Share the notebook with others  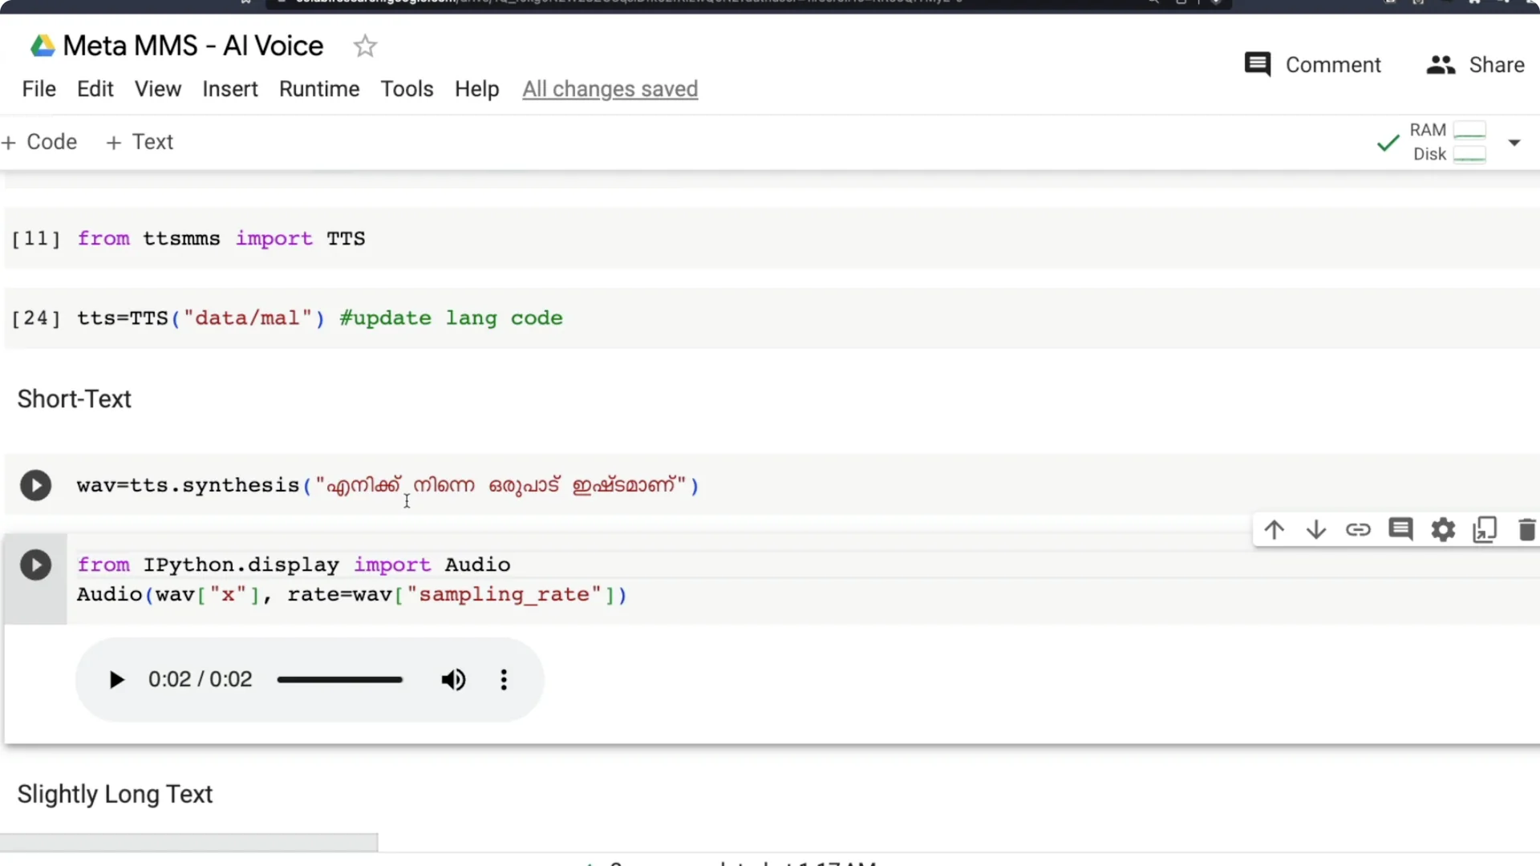1476,64
